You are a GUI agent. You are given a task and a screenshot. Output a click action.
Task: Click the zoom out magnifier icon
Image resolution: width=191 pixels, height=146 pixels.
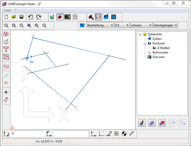pos(44,26)
